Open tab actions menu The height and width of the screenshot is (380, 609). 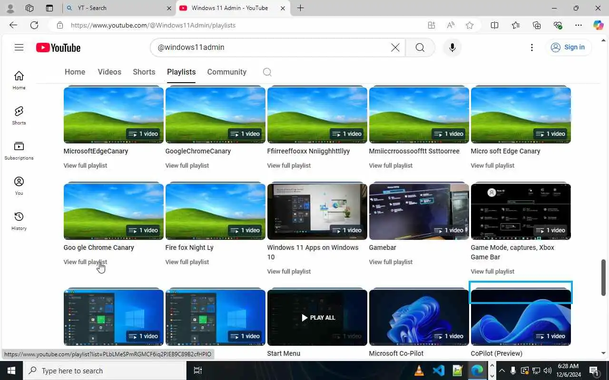point(49,8)
